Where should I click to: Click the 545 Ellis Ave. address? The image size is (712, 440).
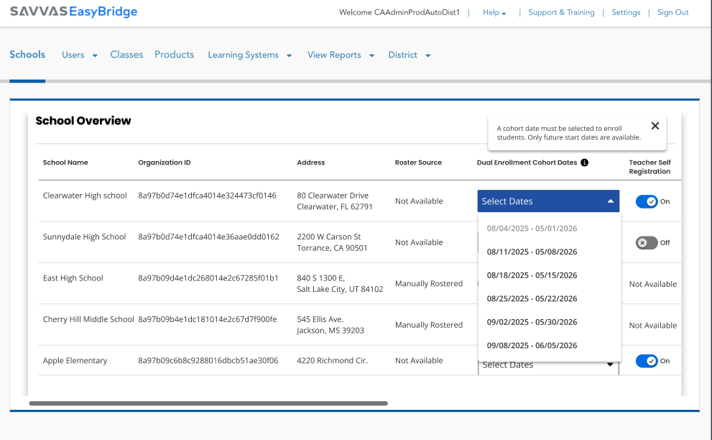(330, 325)
